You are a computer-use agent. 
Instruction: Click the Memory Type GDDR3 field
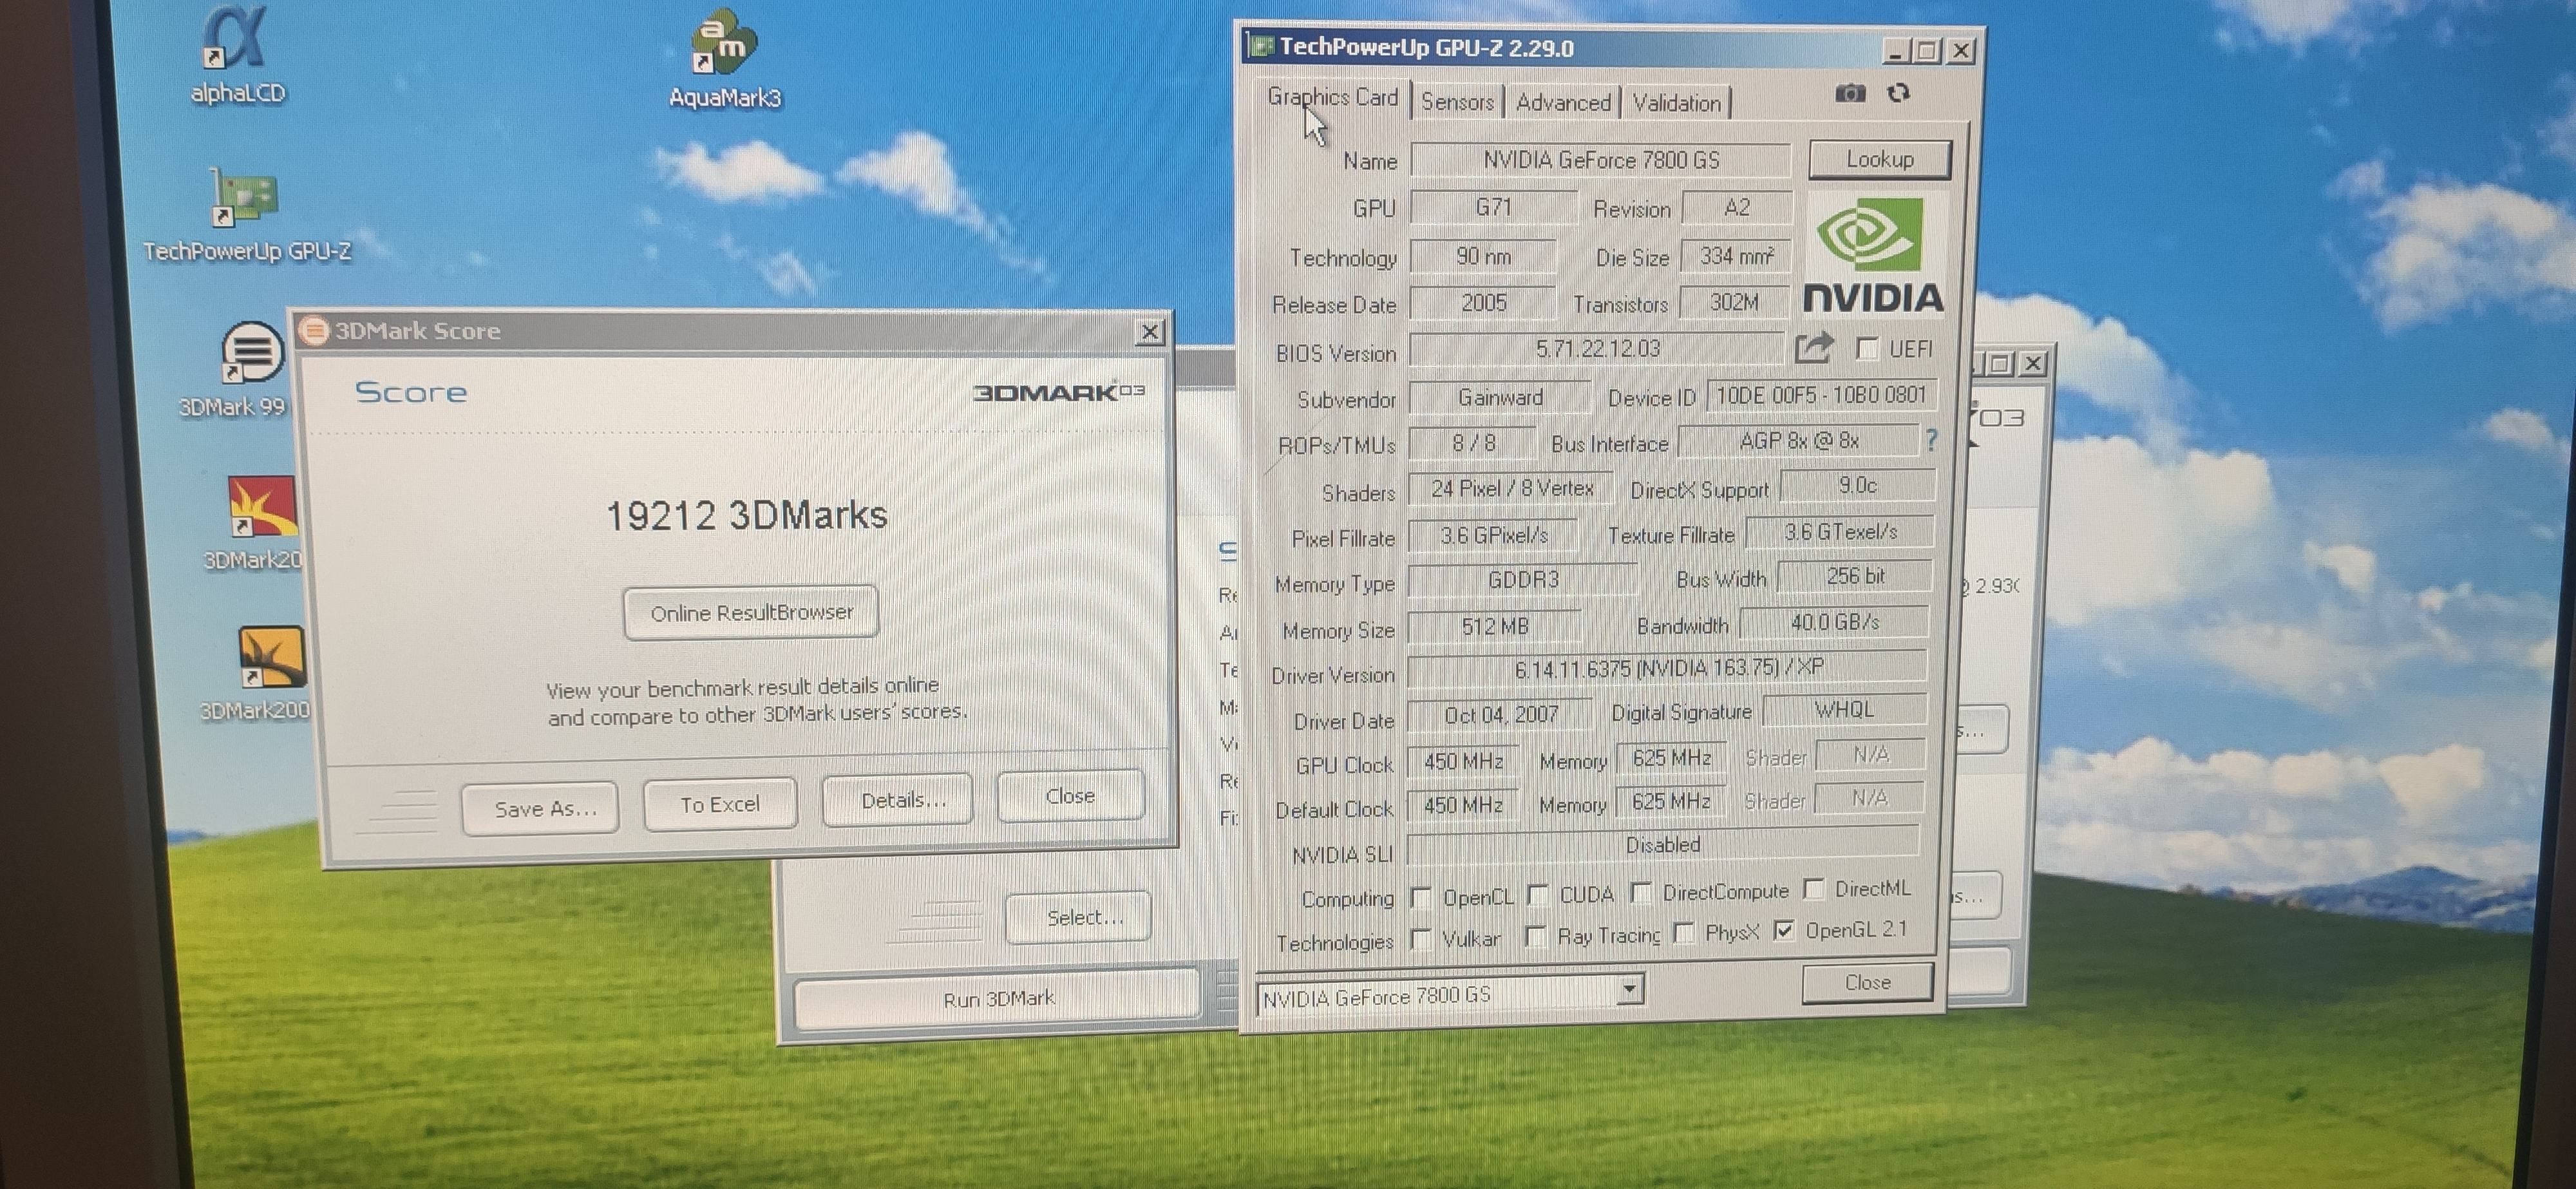click(1522, 580)
